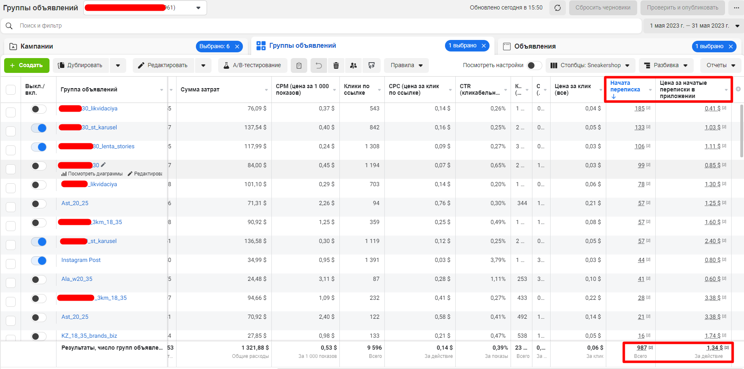Click the trash delete icon in toolbar

point(336,65)
